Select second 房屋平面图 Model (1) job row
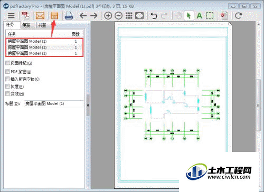Viewport: 264px width, 192px height. click(44, 47)
